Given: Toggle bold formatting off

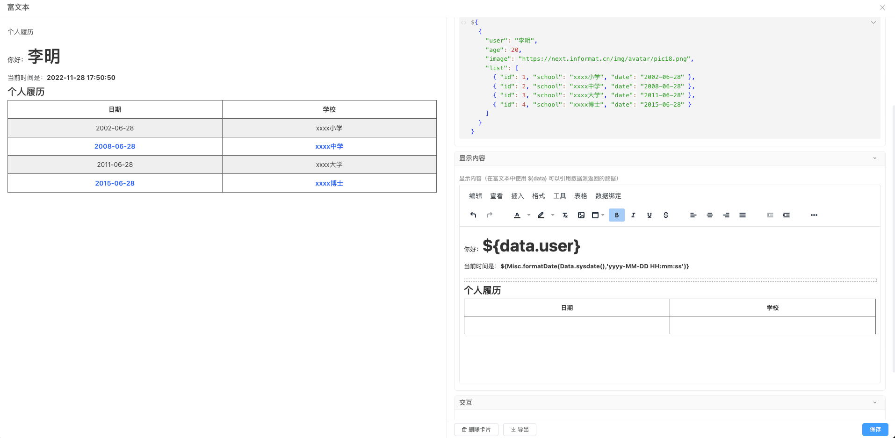Looking at the screenshot, I should click(x=617, y=215).
